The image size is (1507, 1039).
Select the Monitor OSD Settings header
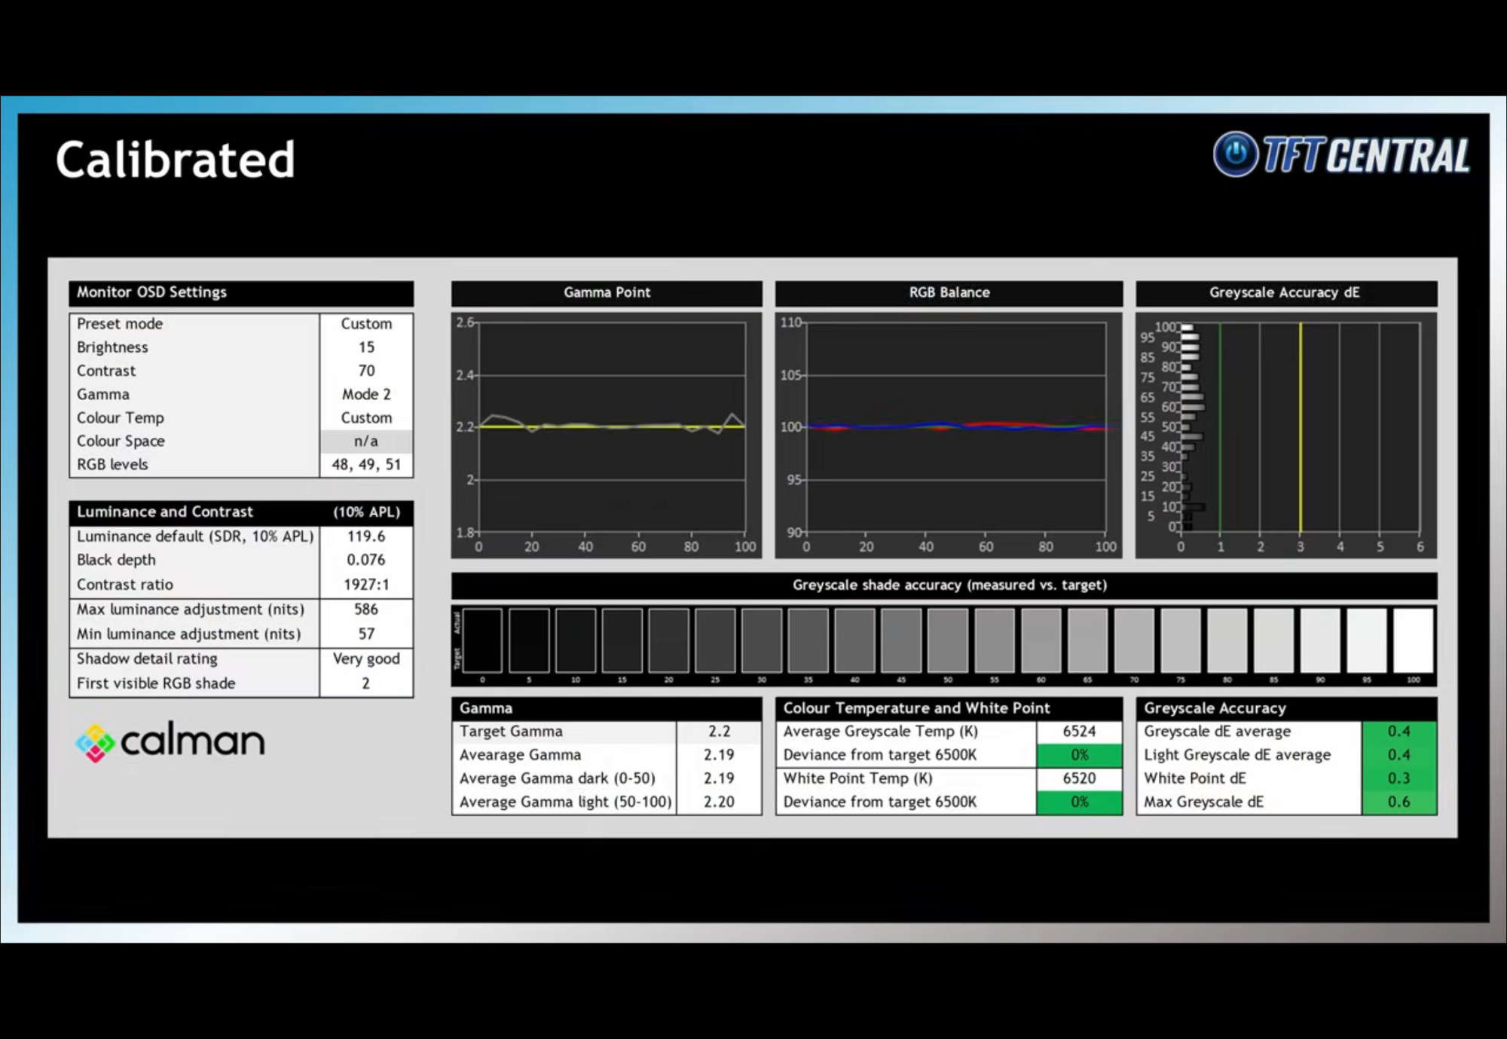coord(241,292)
